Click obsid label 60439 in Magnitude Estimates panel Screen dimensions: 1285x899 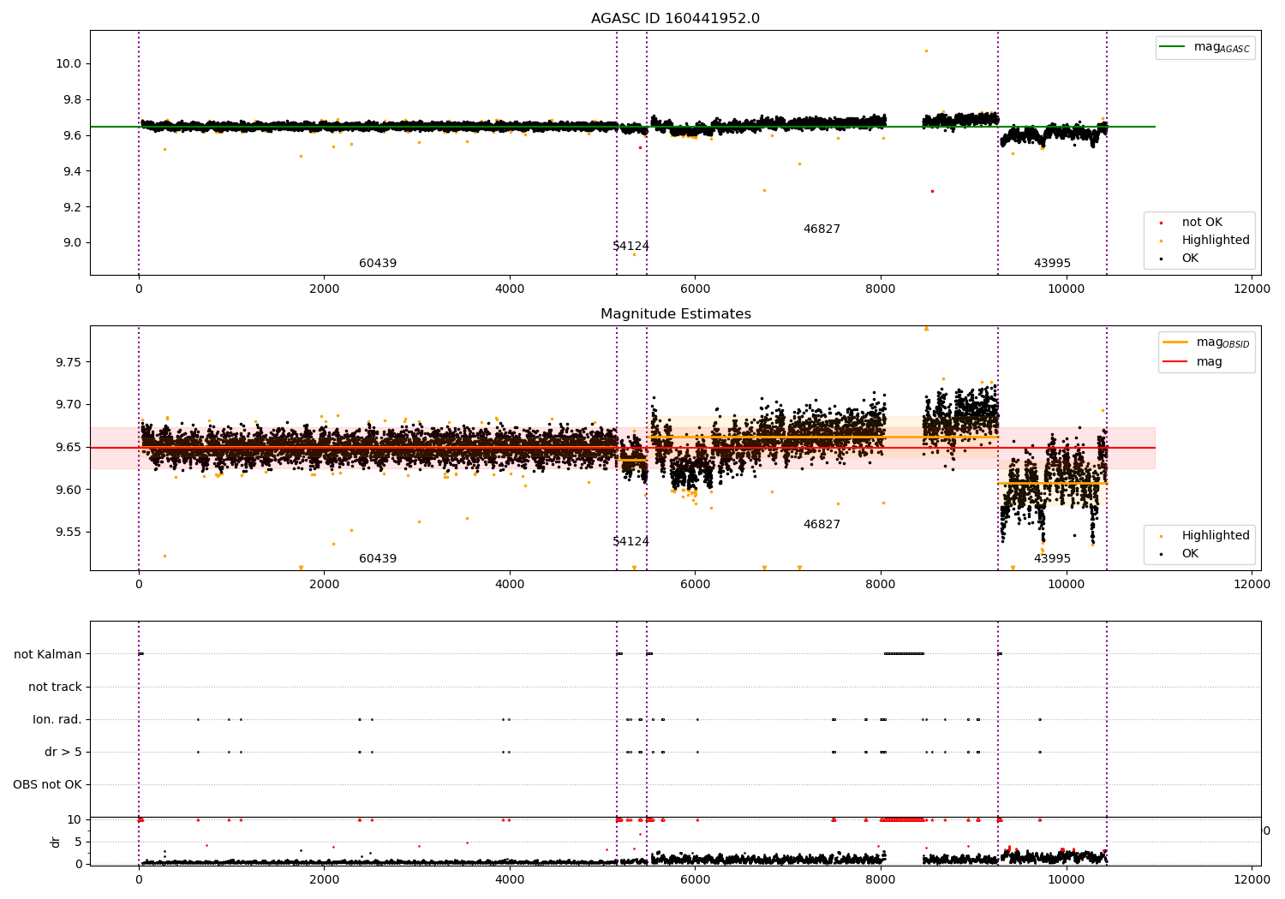[378, 559]
